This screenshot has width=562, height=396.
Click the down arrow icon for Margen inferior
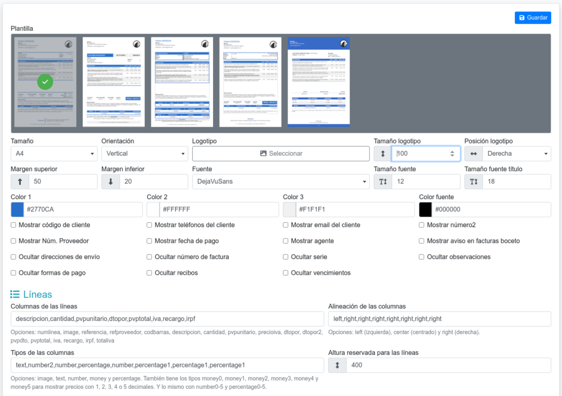[x=110, y=182]
